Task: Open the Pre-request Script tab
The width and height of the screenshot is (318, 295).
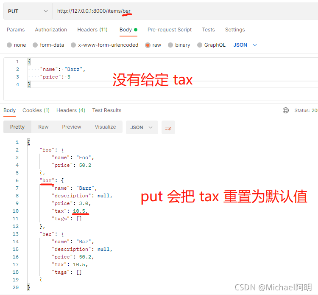Action: pyautogui.click(x=170, y=30)
